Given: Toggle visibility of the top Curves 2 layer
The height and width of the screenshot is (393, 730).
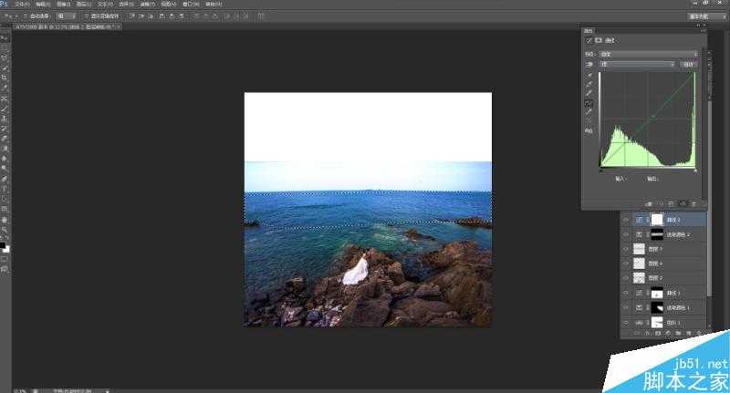Looking at the screenshot, I should click(x=625, y=220).
